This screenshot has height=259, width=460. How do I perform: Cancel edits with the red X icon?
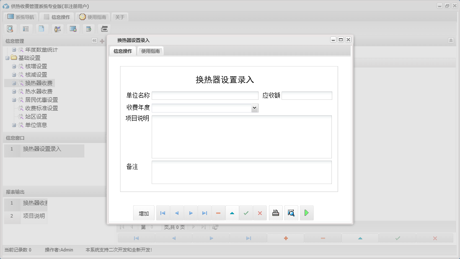pos(260,212)
